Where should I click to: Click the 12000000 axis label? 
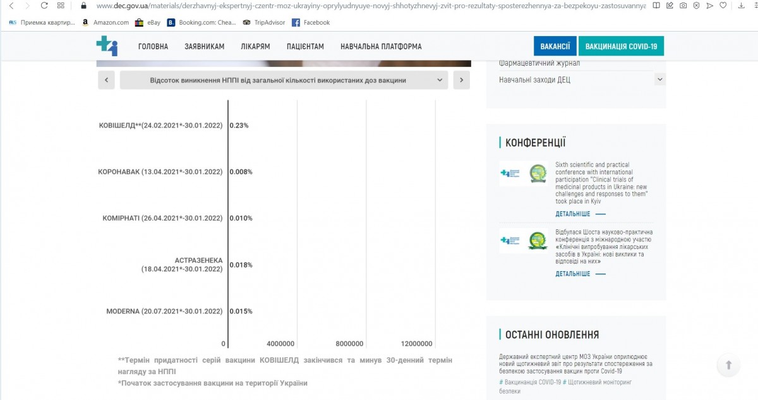tap(417, 344)
